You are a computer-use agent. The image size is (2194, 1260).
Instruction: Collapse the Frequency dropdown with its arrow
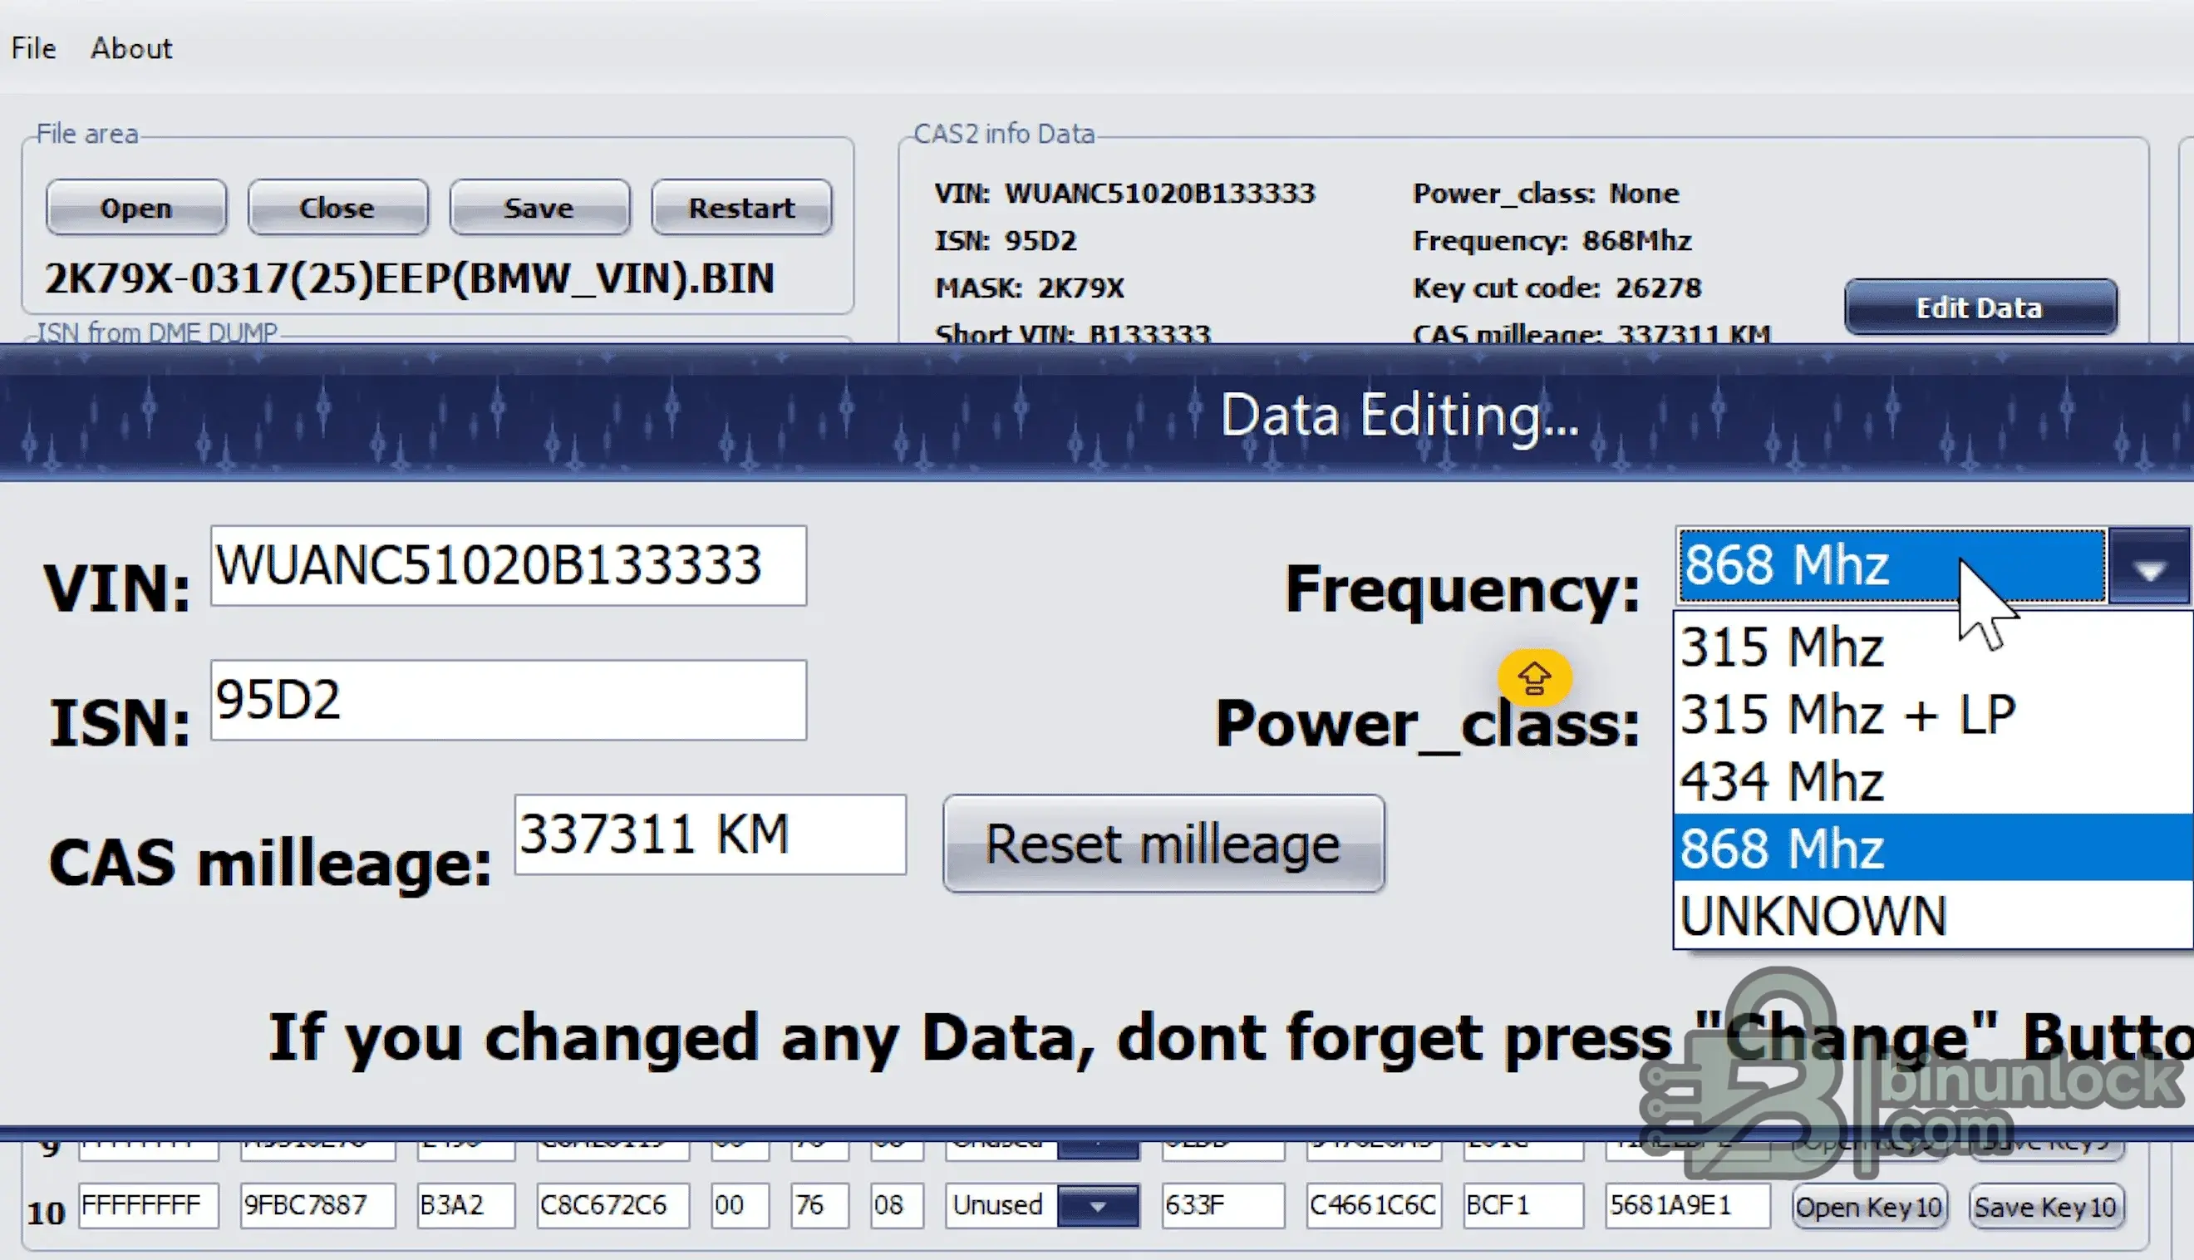2150,566
